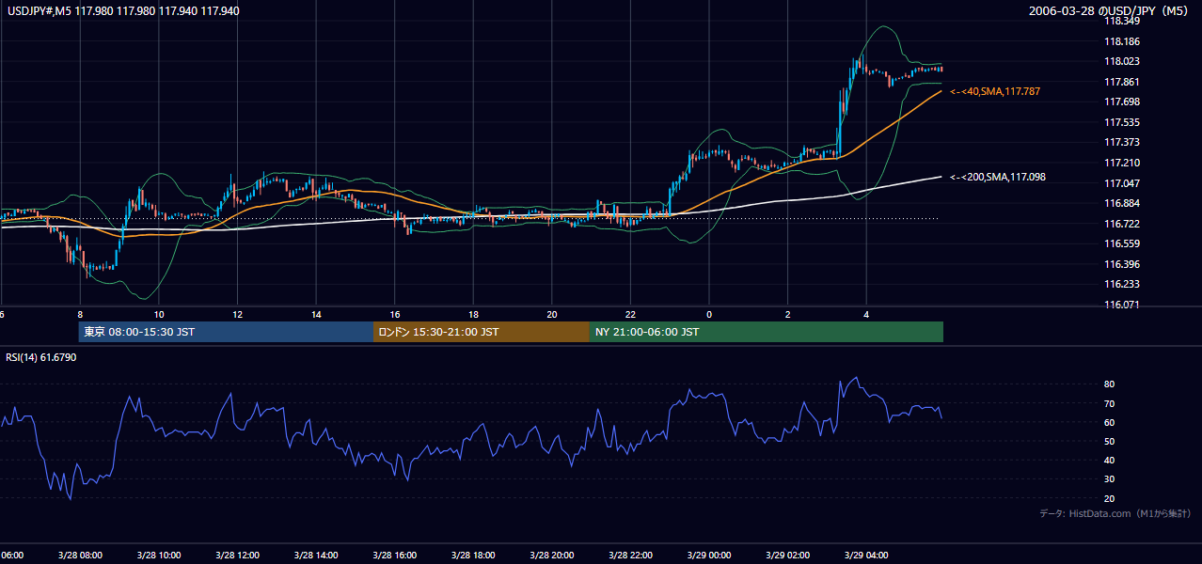Click hour label 10 under price chart
Viewport: 1202px width, 564px height.
click(x=159, y=315)
